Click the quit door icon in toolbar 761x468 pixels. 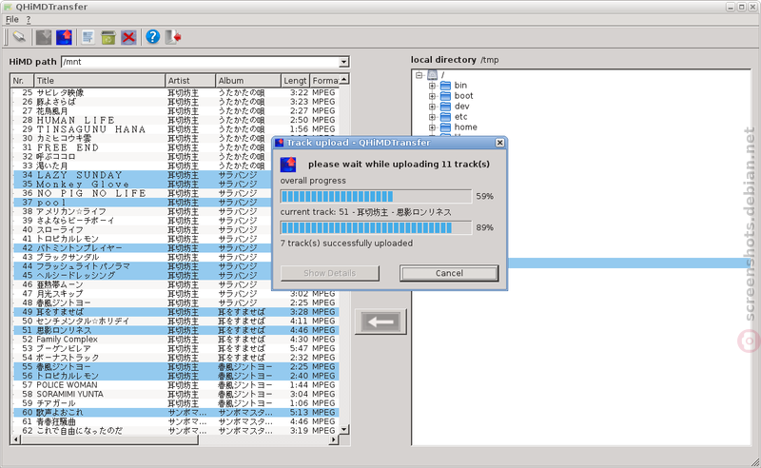click(x=173, y=37)
